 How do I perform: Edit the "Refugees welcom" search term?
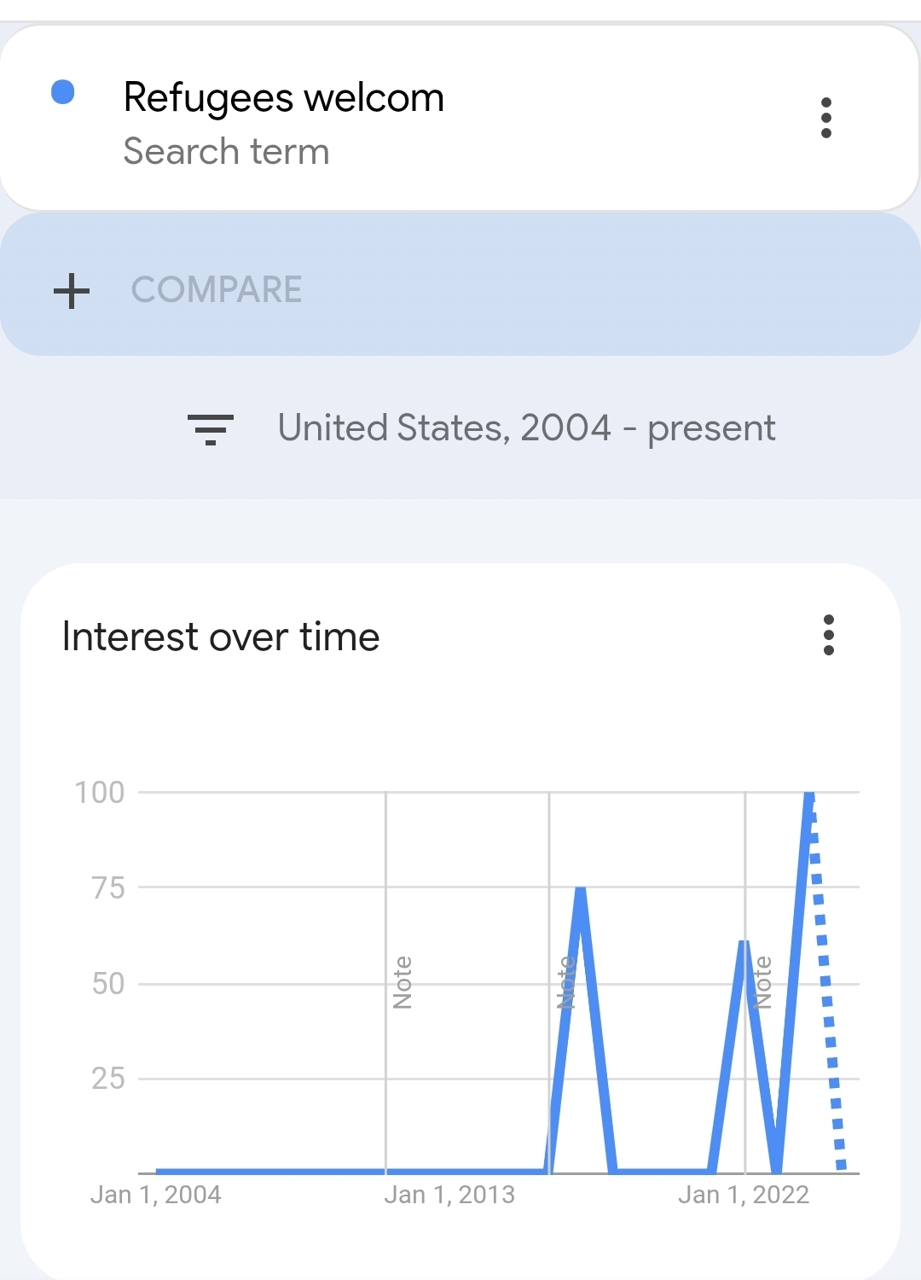283,97
